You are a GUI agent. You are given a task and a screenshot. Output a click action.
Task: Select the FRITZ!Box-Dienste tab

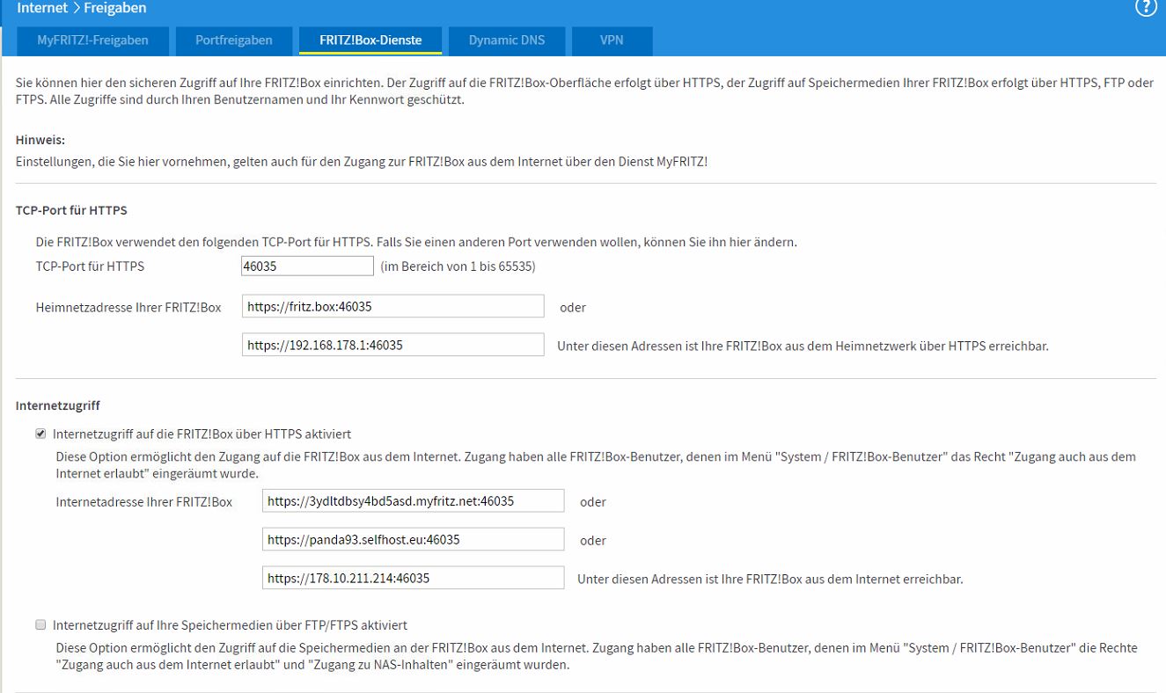[x=370, y=40]
